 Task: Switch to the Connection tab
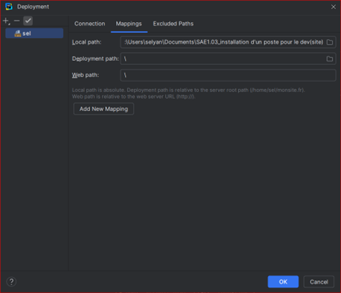point(89,24)
